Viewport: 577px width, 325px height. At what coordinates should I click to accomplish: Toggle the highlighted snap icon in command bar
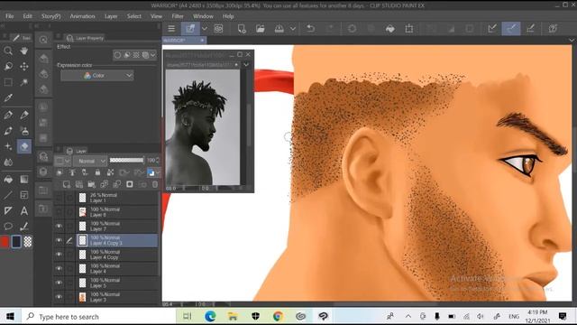click(511, 28)
